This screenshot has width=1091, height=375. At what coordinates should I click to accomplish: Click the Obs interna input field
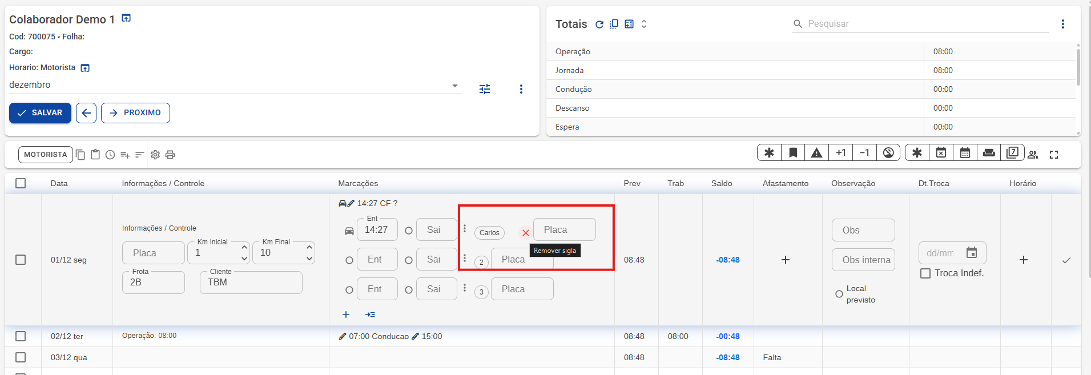[x=863, y=260]
